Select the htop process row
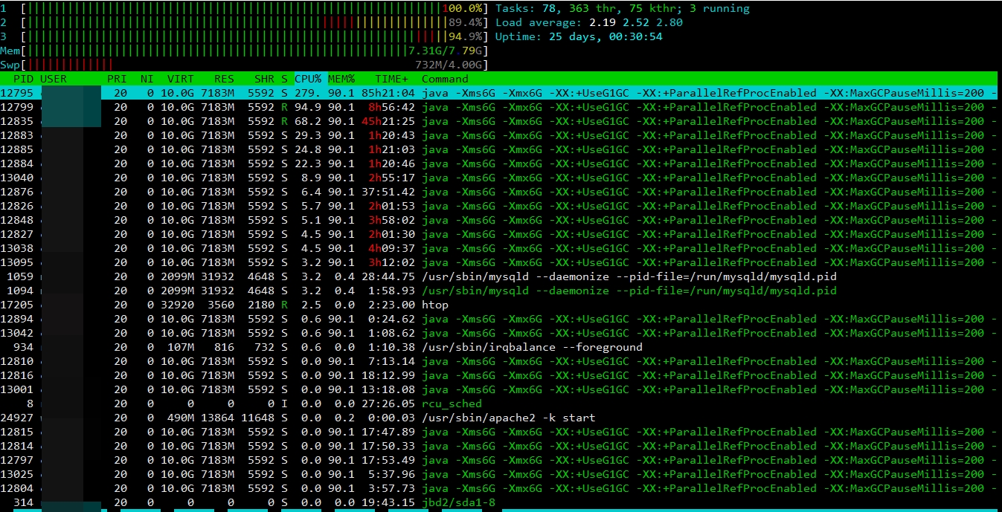The height and width of the screenshot is (512, 1002). pyautogui.click(x=435, y=305)
